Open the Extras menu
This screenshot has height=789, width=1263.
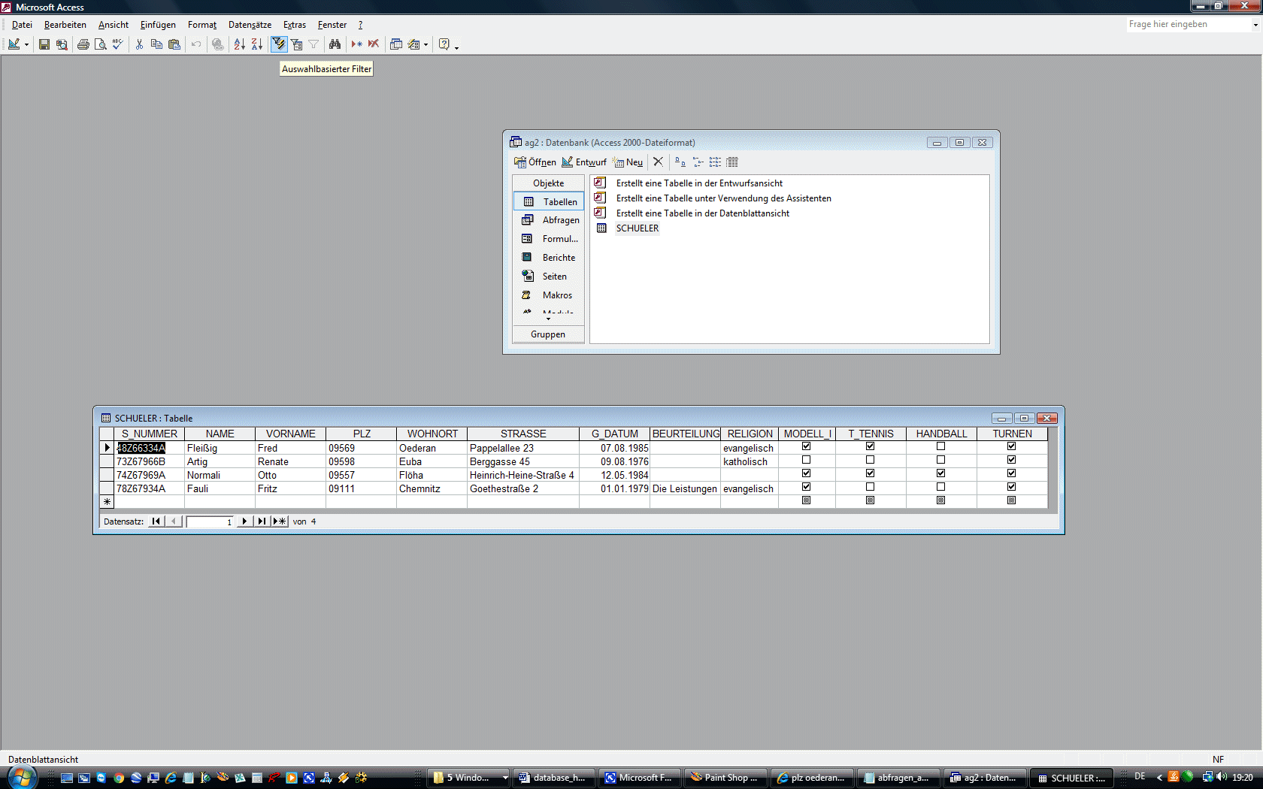coord(295,25)
